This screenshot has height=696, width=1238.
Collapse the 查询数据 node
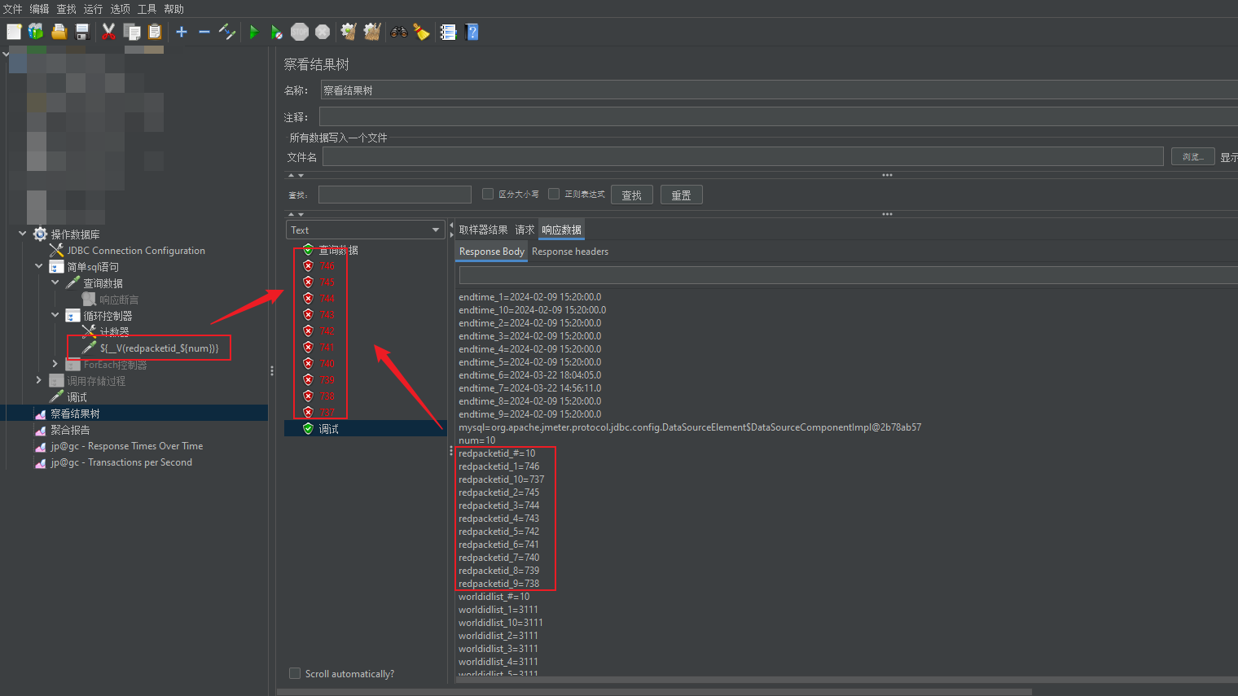pos(55,282)
